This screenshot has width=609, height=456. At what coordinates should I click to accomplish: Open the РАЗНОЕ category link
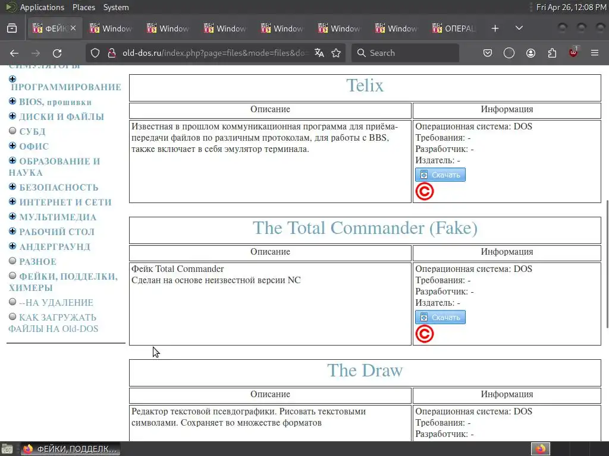(37, 262)
